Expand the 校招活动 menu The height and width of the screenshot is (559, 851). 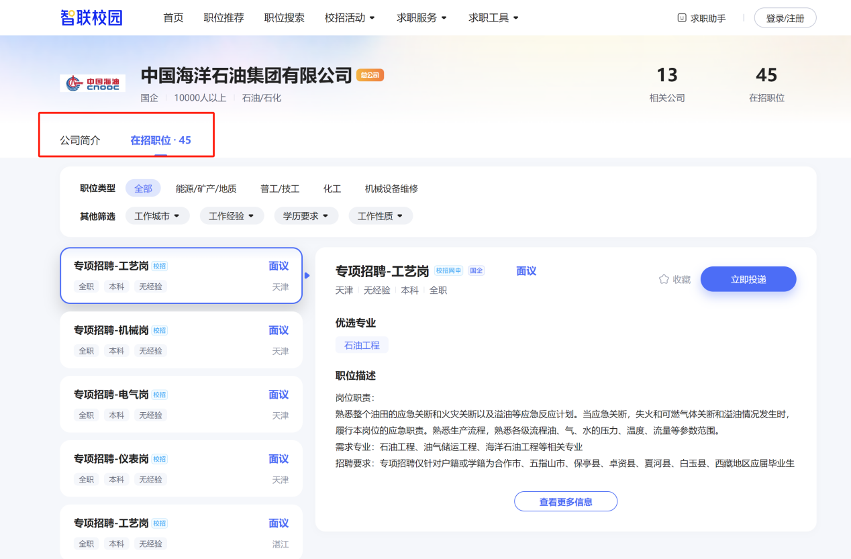(x=350, y=18)
